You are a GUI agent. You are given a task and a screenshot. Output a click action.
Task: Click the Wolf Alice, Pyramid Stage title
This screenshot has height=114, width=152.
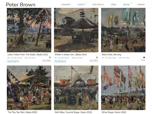tap(73, 112)
